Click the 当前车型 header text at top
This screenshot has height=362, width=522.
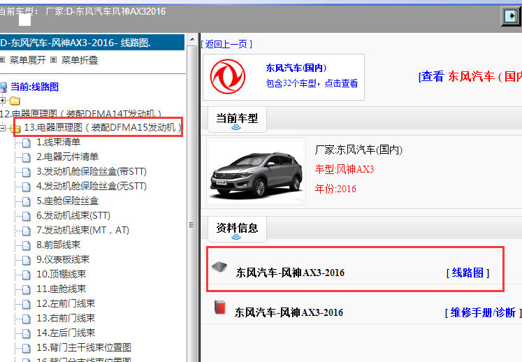click(82, 11)
